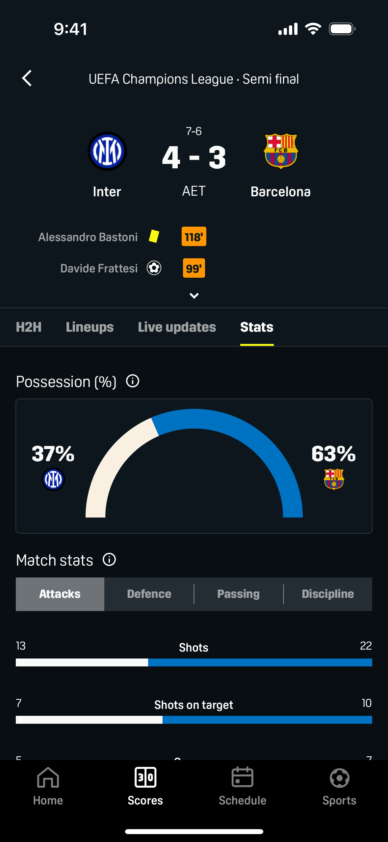Tap the Barcelona club crest in header
This screenshot has height=842, width=388.
click(281, 151)
